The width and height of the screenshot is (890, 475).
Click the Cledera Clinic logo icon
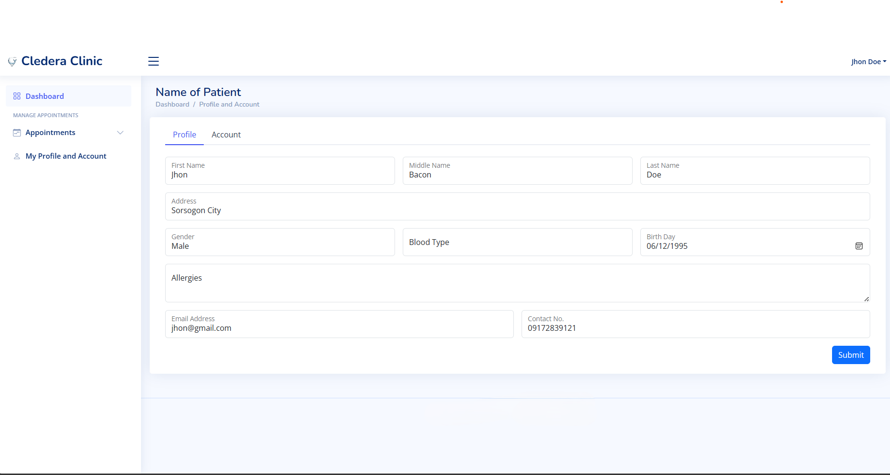point(12,61)
